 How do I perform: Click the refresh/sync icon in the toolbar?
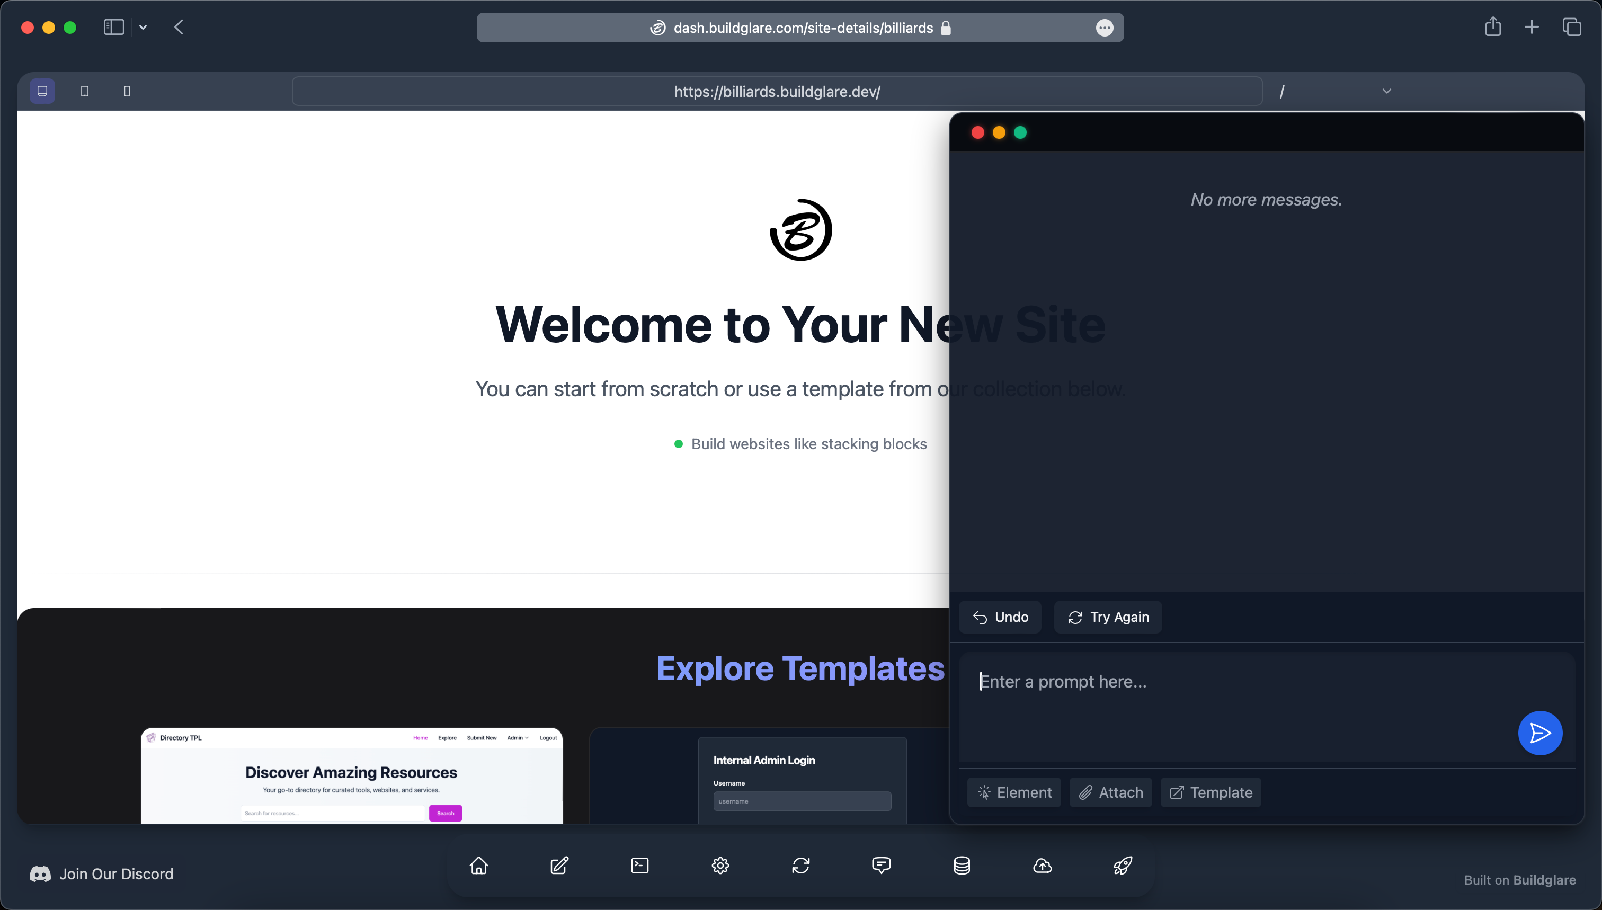[x=800, y=866]
